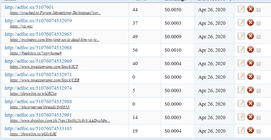Select checkbox for yts.mx row
271x140 pixels.
click(259, 24)
